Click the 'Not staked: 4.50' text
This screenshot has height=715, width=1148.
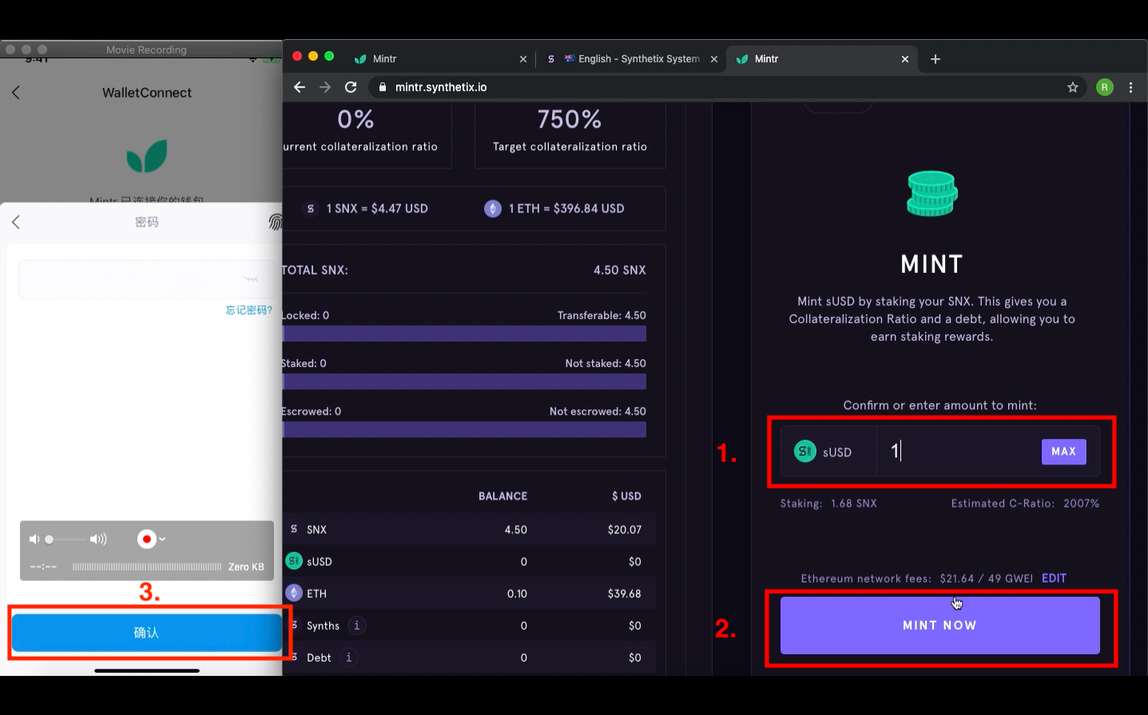[x=606, y=364]
